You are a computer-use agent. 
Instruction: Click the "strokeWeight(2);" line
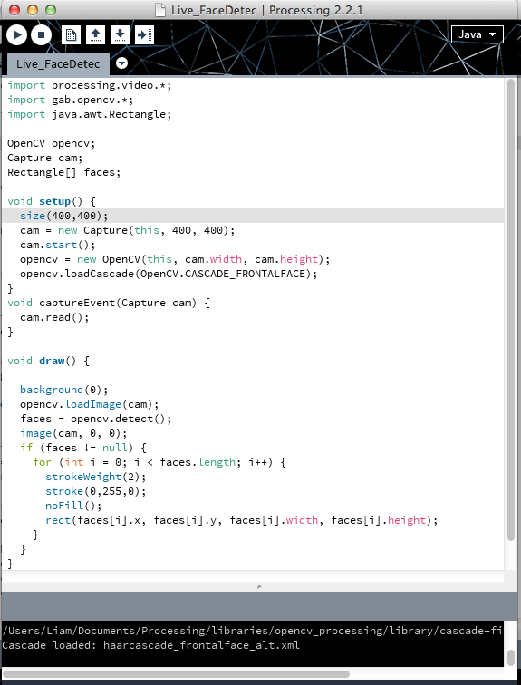(x=96, y=477)
